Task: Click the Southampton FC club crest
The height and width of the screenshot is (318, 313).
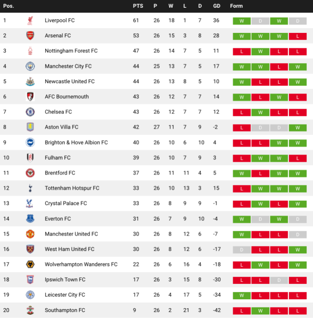Action: pyautogui.click(x=30, y=310)
